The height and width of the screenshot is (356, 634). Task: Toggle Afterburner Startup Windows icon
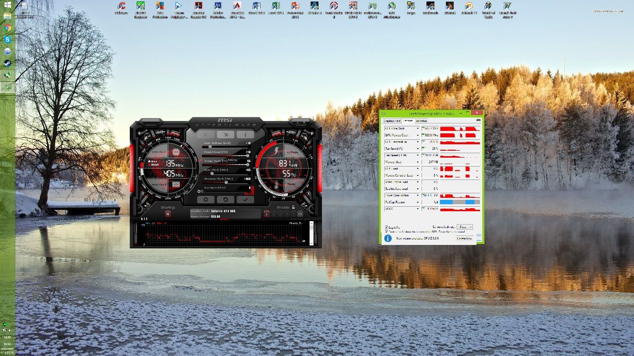point(168,214)
